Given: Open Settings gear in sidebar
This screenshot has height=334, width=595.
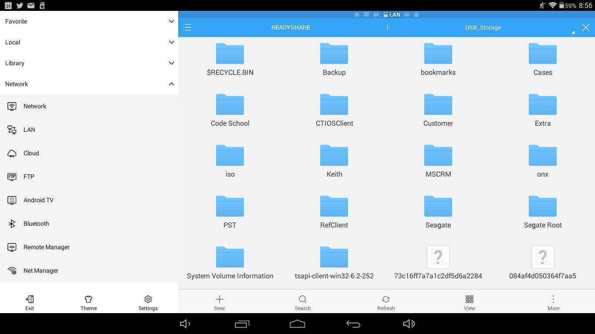Looking at the screenshot, I should click(148, 303).
